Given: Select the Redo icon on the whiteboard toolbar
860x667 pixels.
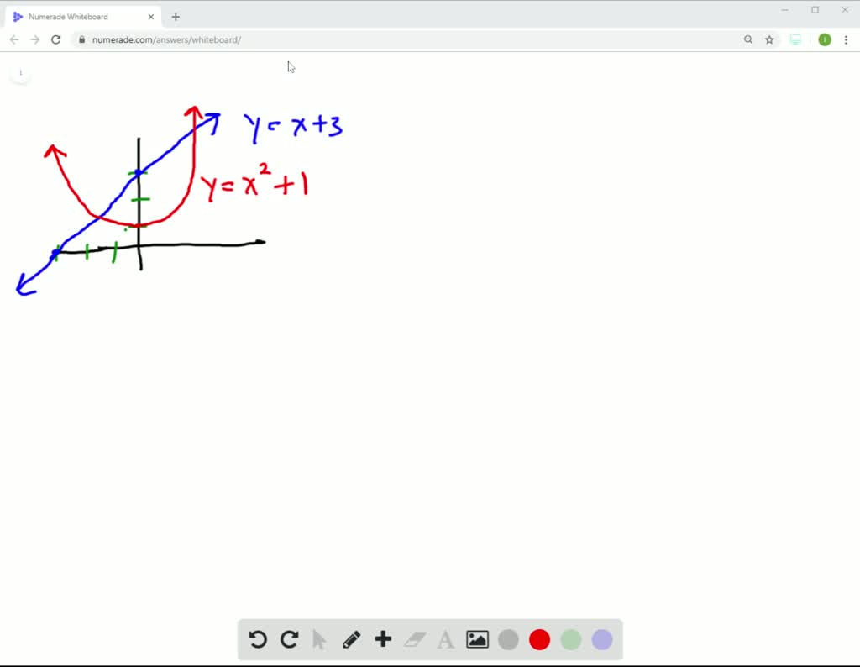Looking at the screenshot, I should pyautogui.click(x=289, y=639).
